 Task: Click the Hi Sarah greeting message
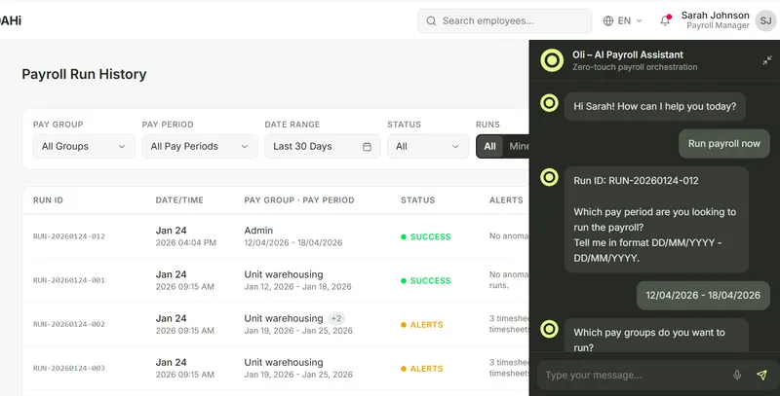coord(654,106)
